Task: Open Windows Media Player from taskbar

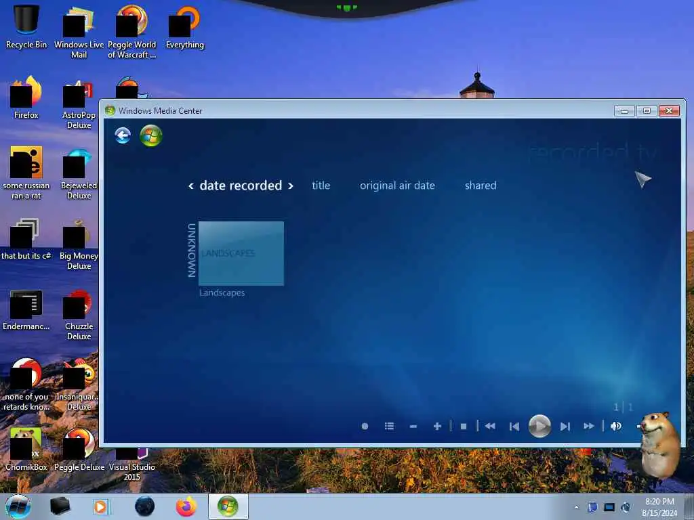Action: click(101, 506)
